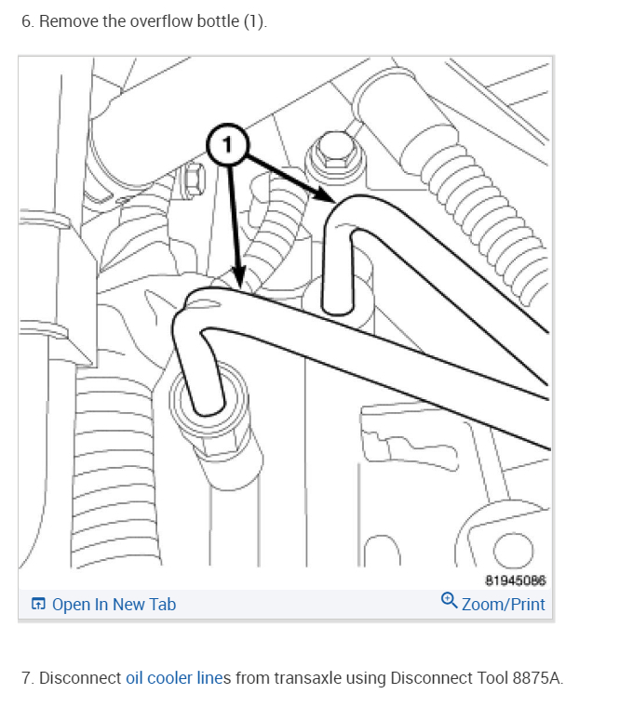Click image reference number 81945086
This screenshot has height=707, width=633.
515,580
